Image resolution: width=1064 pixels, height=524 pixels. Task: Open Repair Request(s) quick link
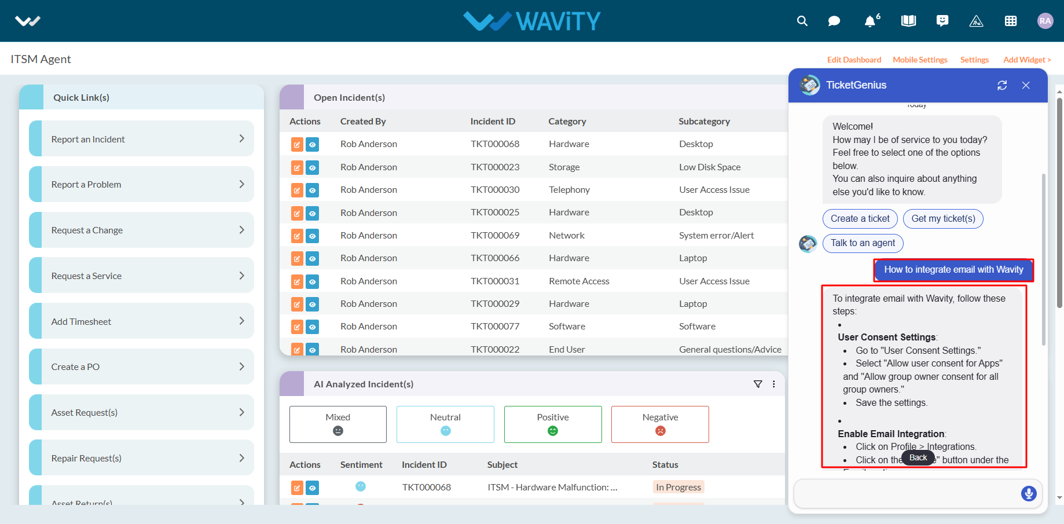pyautogui.click(x=141, y=458)
